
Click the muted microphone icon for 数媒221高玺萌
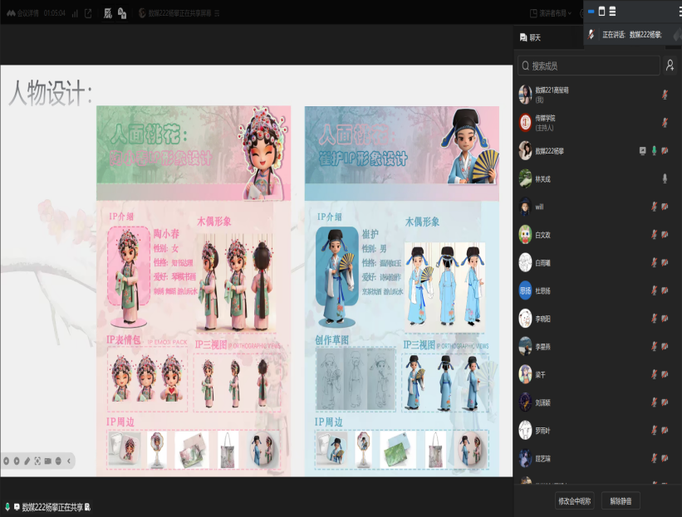click(665, 94)
